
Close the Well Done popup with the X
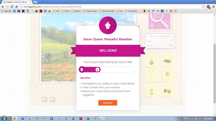[139, 26]
